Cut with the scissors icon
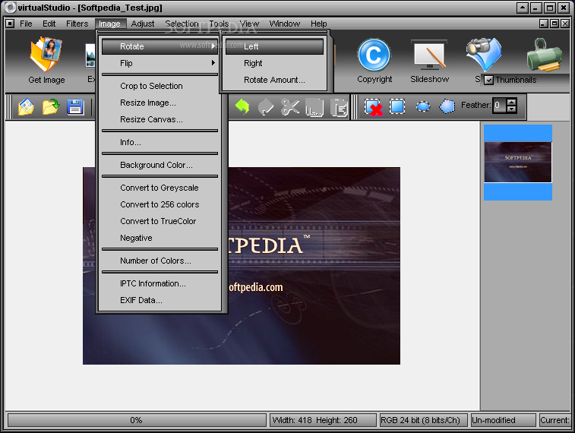Image resolution: width=575 pixels, height=433 pixels. (x=290, y=107)
